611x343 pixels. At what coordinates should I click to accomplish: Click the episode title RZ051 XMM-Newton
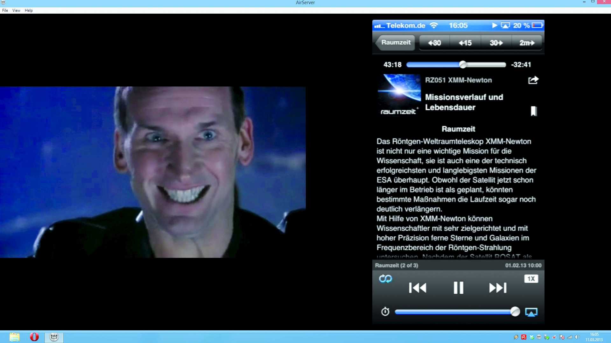coord(458,80)
